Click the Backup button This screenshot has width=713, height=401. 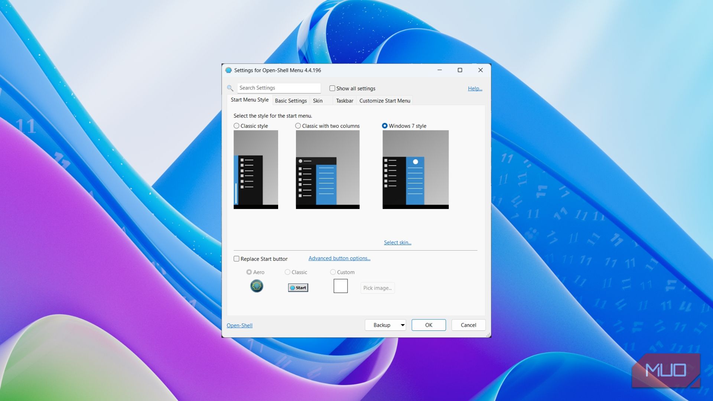[x=382, y=325]
